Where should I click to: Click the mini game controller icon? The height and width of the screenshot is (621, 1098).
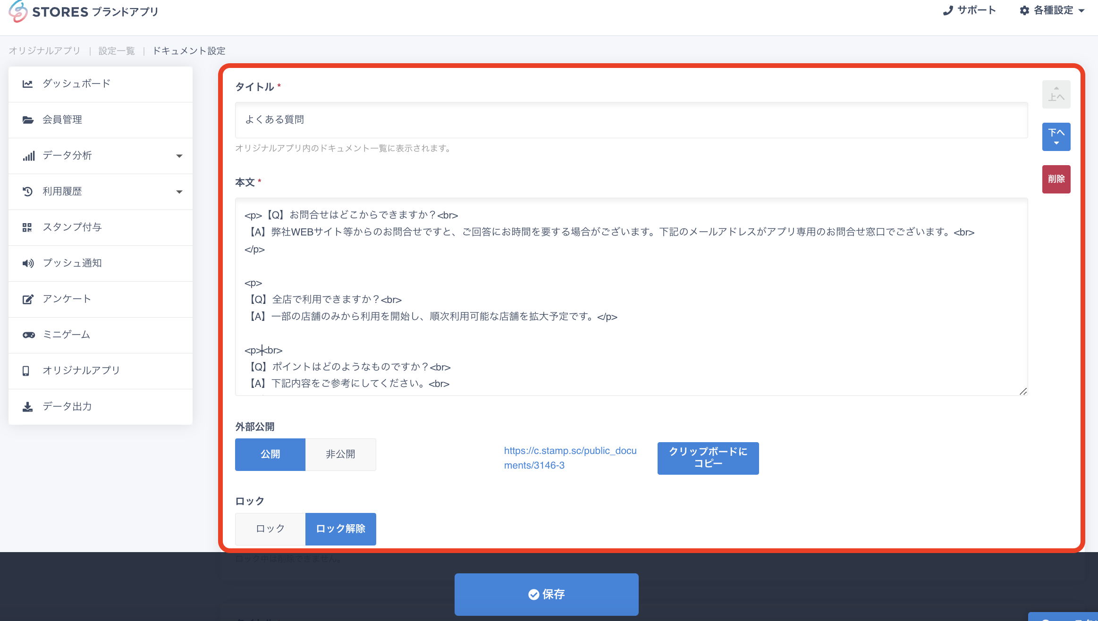[28, 335]
